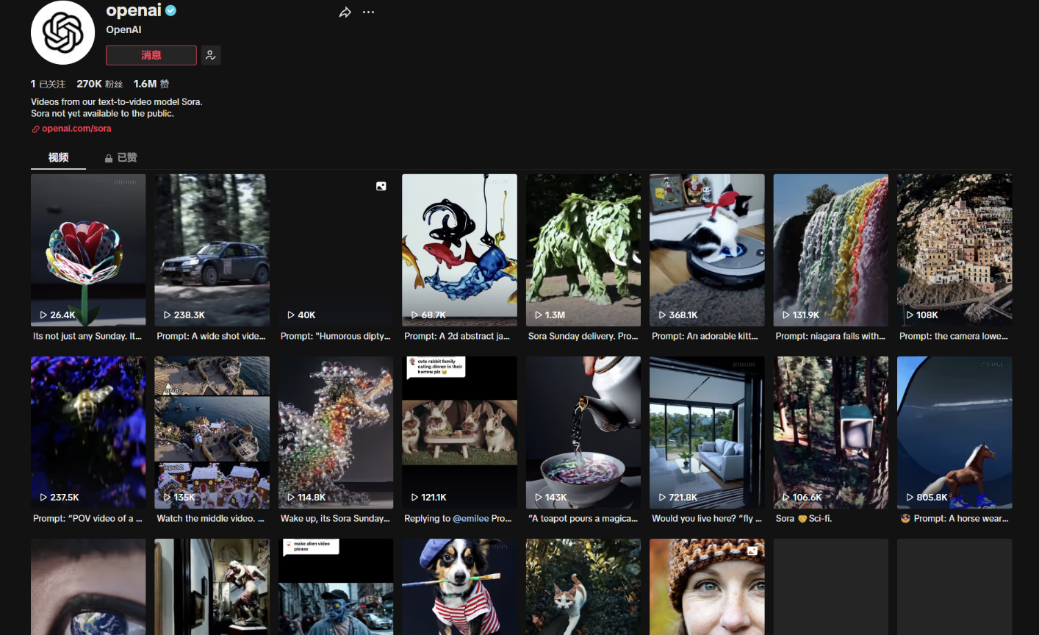Image resolution: width=1039 pixels, height=635 pixels.
Task: Open the three-panel coastal video with 135K views
Action: (x=212, y=432)
